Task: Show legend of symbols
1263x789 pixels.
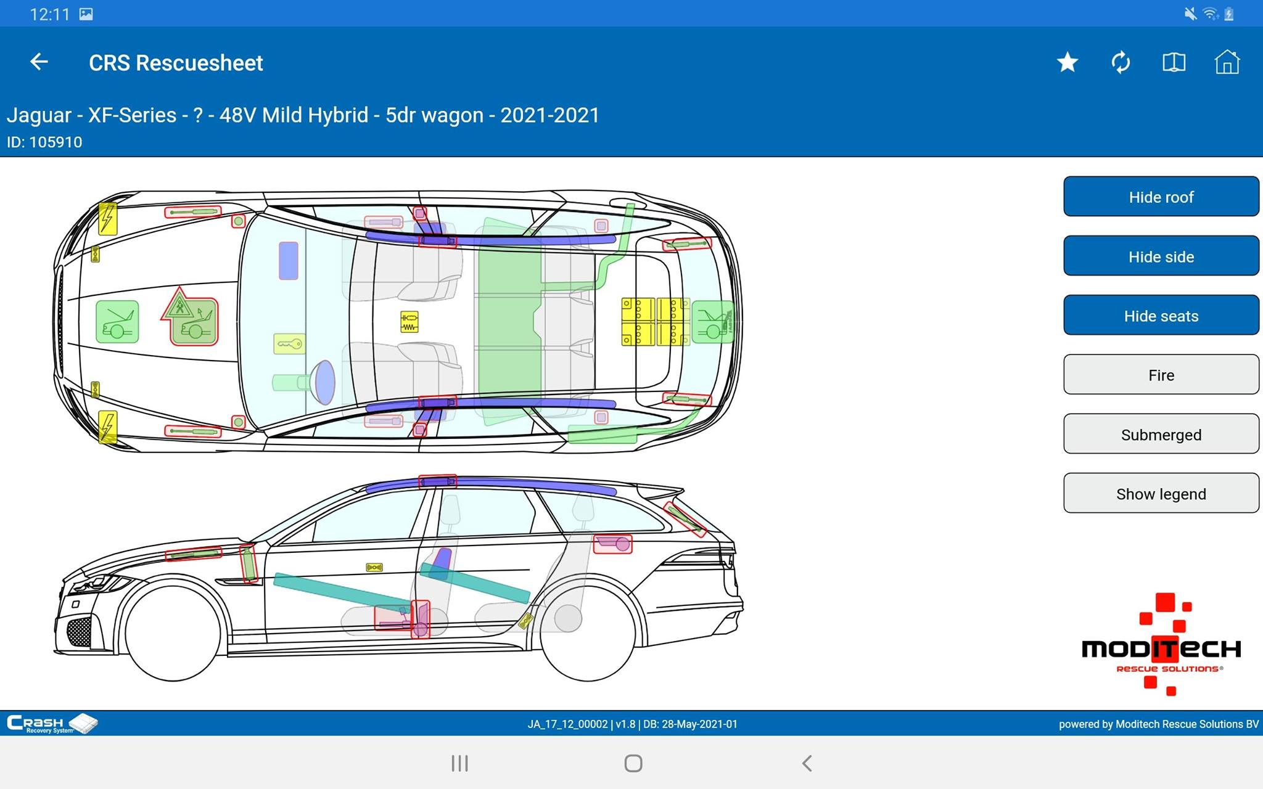Action: click(1161, 493)
